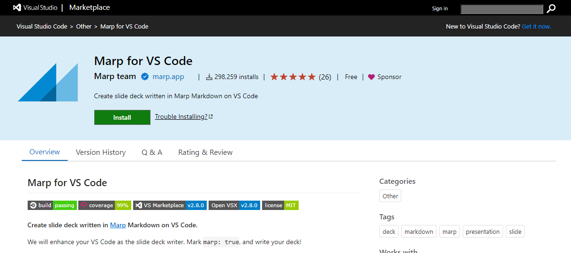571x253 pixels.
Task: Click the license MIT badge
Action: pyautogui.click(x=280, y=205)
